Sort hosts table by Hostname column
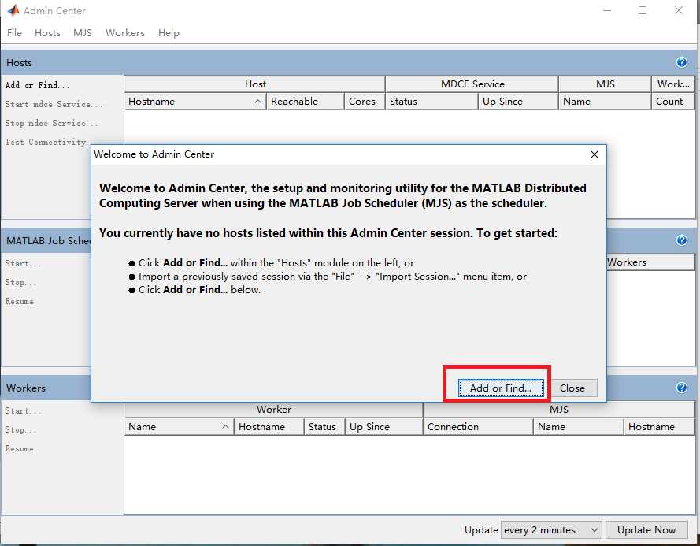Image resolution: width=700 pixels, height=546 pixels. (x=195, y=102)
